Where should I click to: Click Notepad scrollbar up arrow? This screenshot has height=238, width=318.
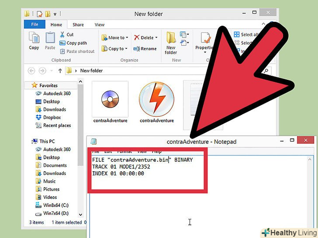tap(310, 160)
